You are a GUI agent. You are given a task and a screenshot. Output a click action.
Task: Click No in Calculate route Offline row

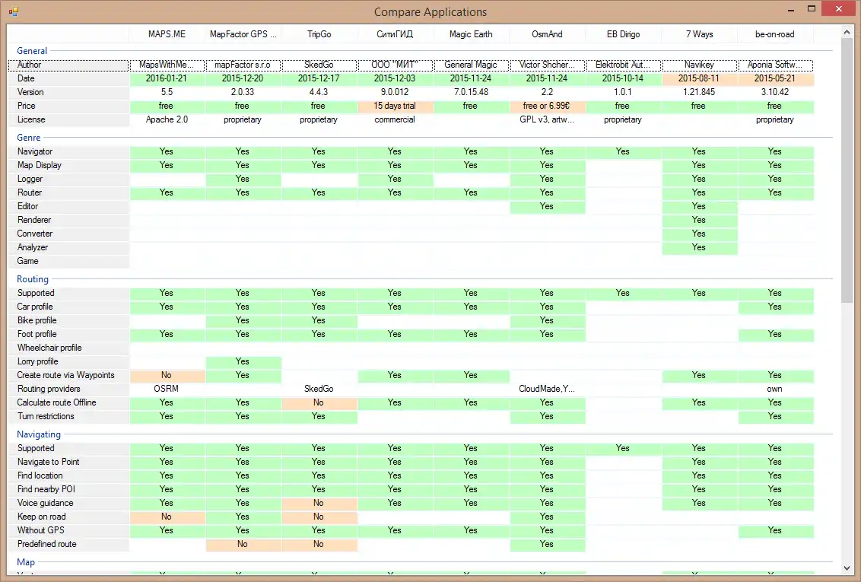pyautogui.click(x=319, y=403)
